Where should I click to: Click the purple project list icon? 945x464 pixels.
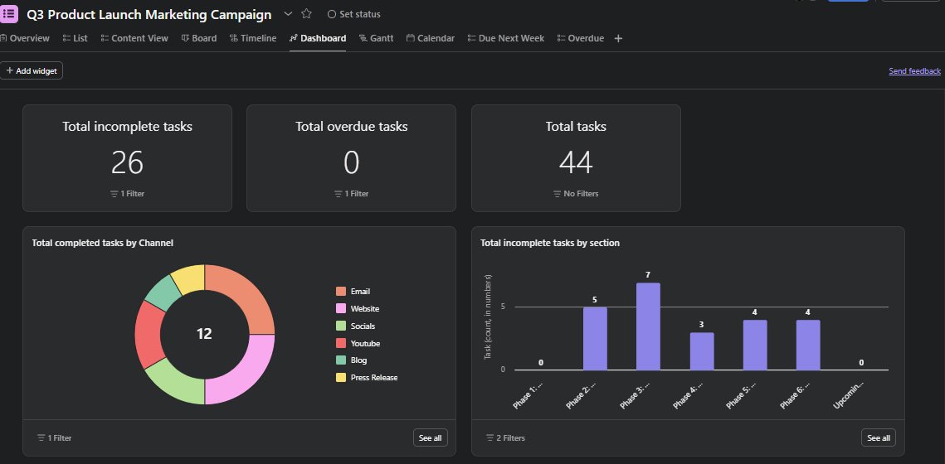pyautogui.click(x=9, y=13)
